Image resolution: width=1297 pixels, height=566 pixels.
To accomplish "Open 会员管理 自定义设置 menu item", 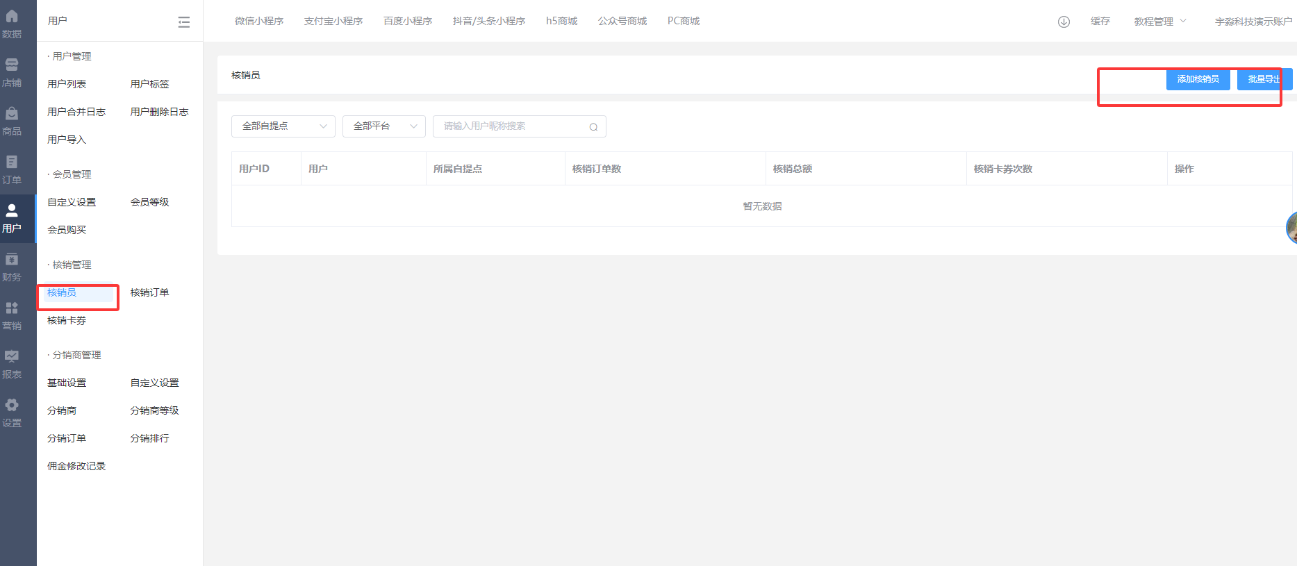I will [x=72, y=202].
